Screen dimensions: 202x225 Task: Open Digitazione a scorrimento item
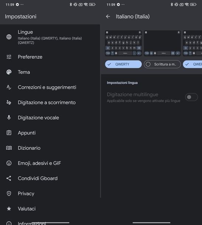tap(50, 103)
